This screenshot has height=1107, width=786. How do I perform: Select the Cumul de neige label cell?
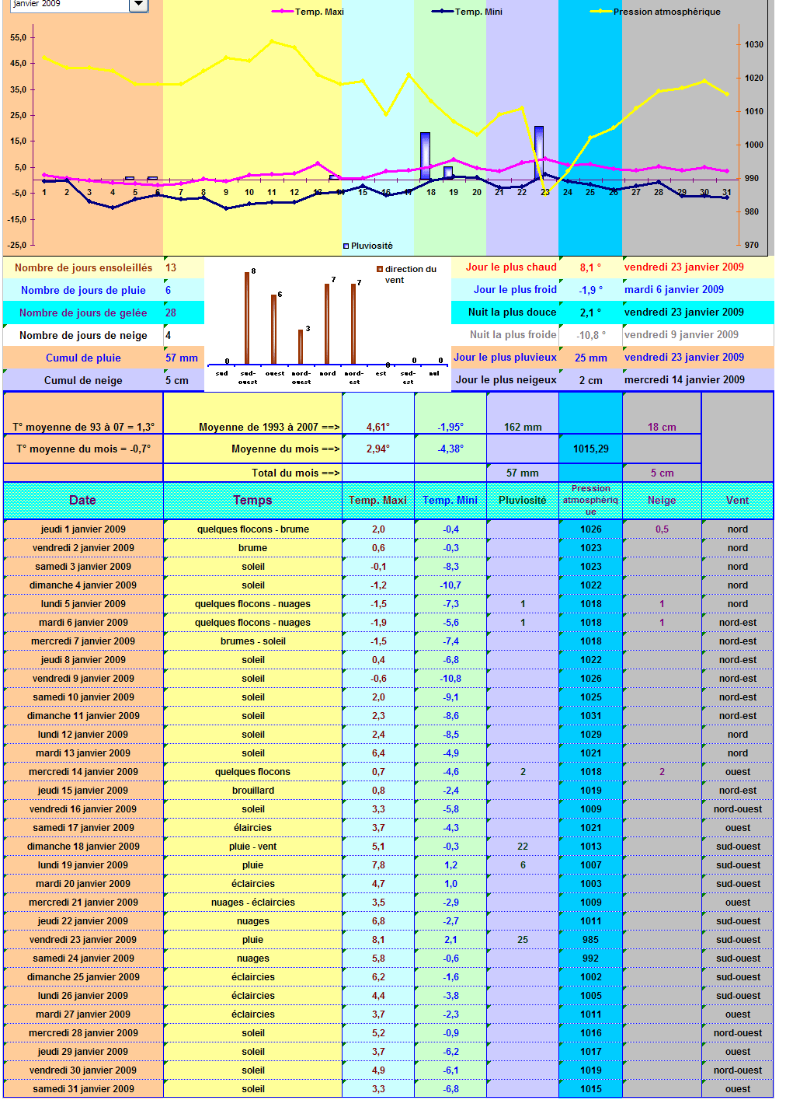tap(83, 380)
